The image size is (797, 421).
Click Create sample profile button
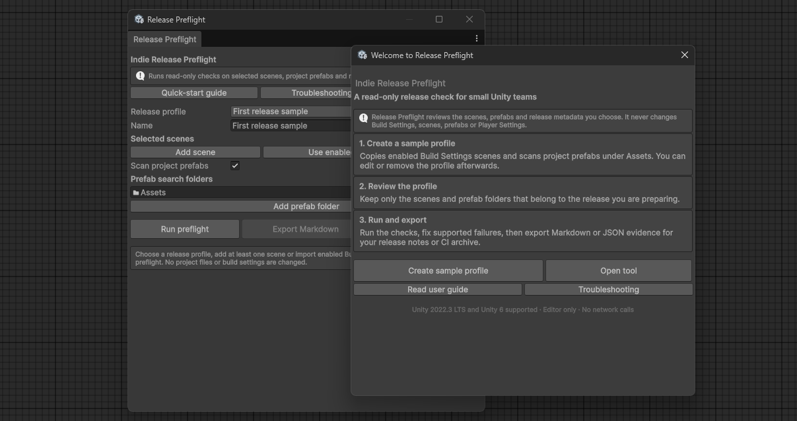point(448,271)
